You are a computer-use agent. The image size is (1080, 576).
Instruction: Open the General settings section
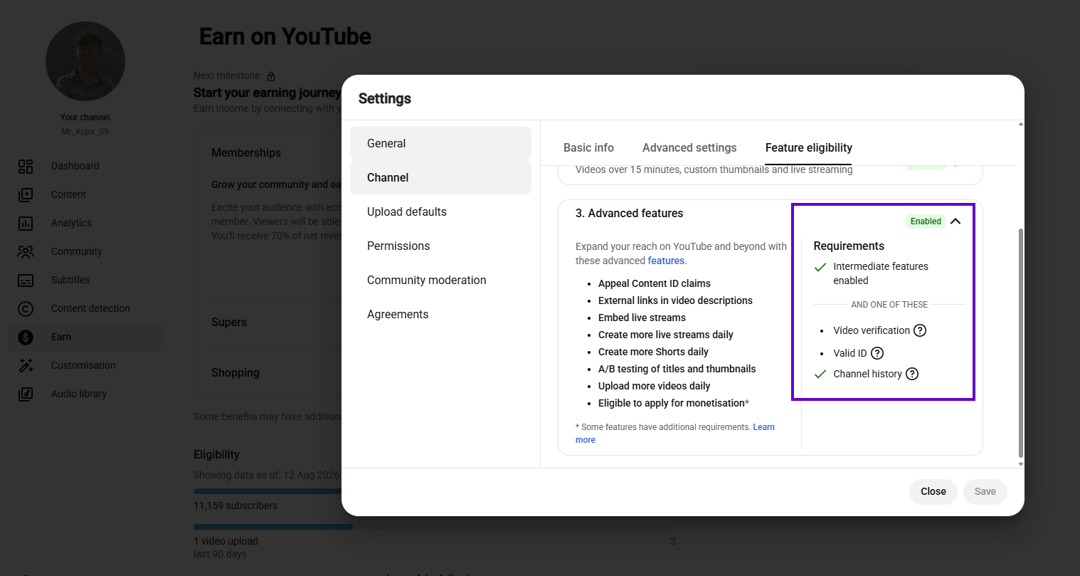click(x=440, y=143)
